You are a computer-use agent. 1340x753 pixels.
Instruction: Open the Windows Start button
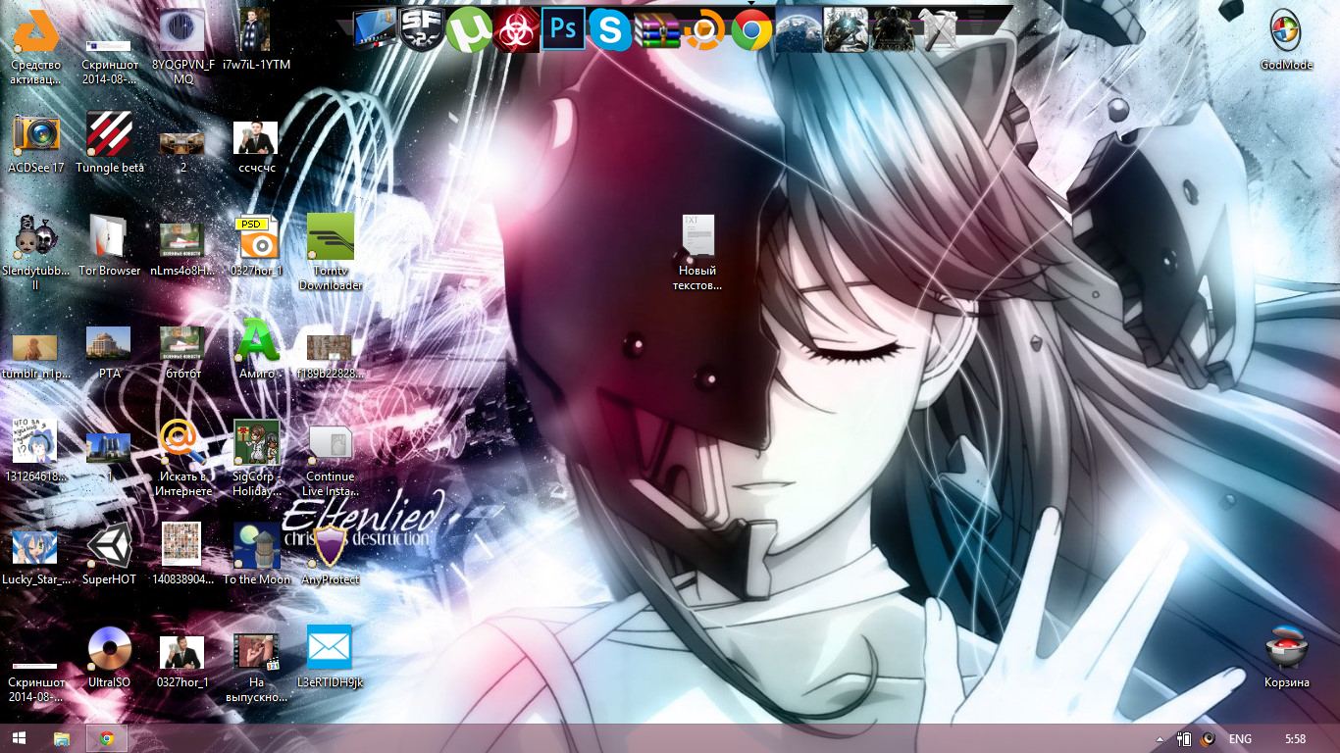(x=19, y=738)
